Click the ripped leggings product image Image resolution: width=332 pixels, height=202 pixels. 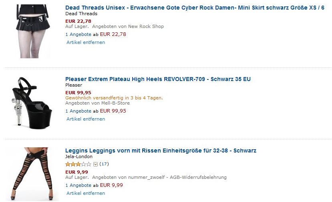tap(32, 174)
